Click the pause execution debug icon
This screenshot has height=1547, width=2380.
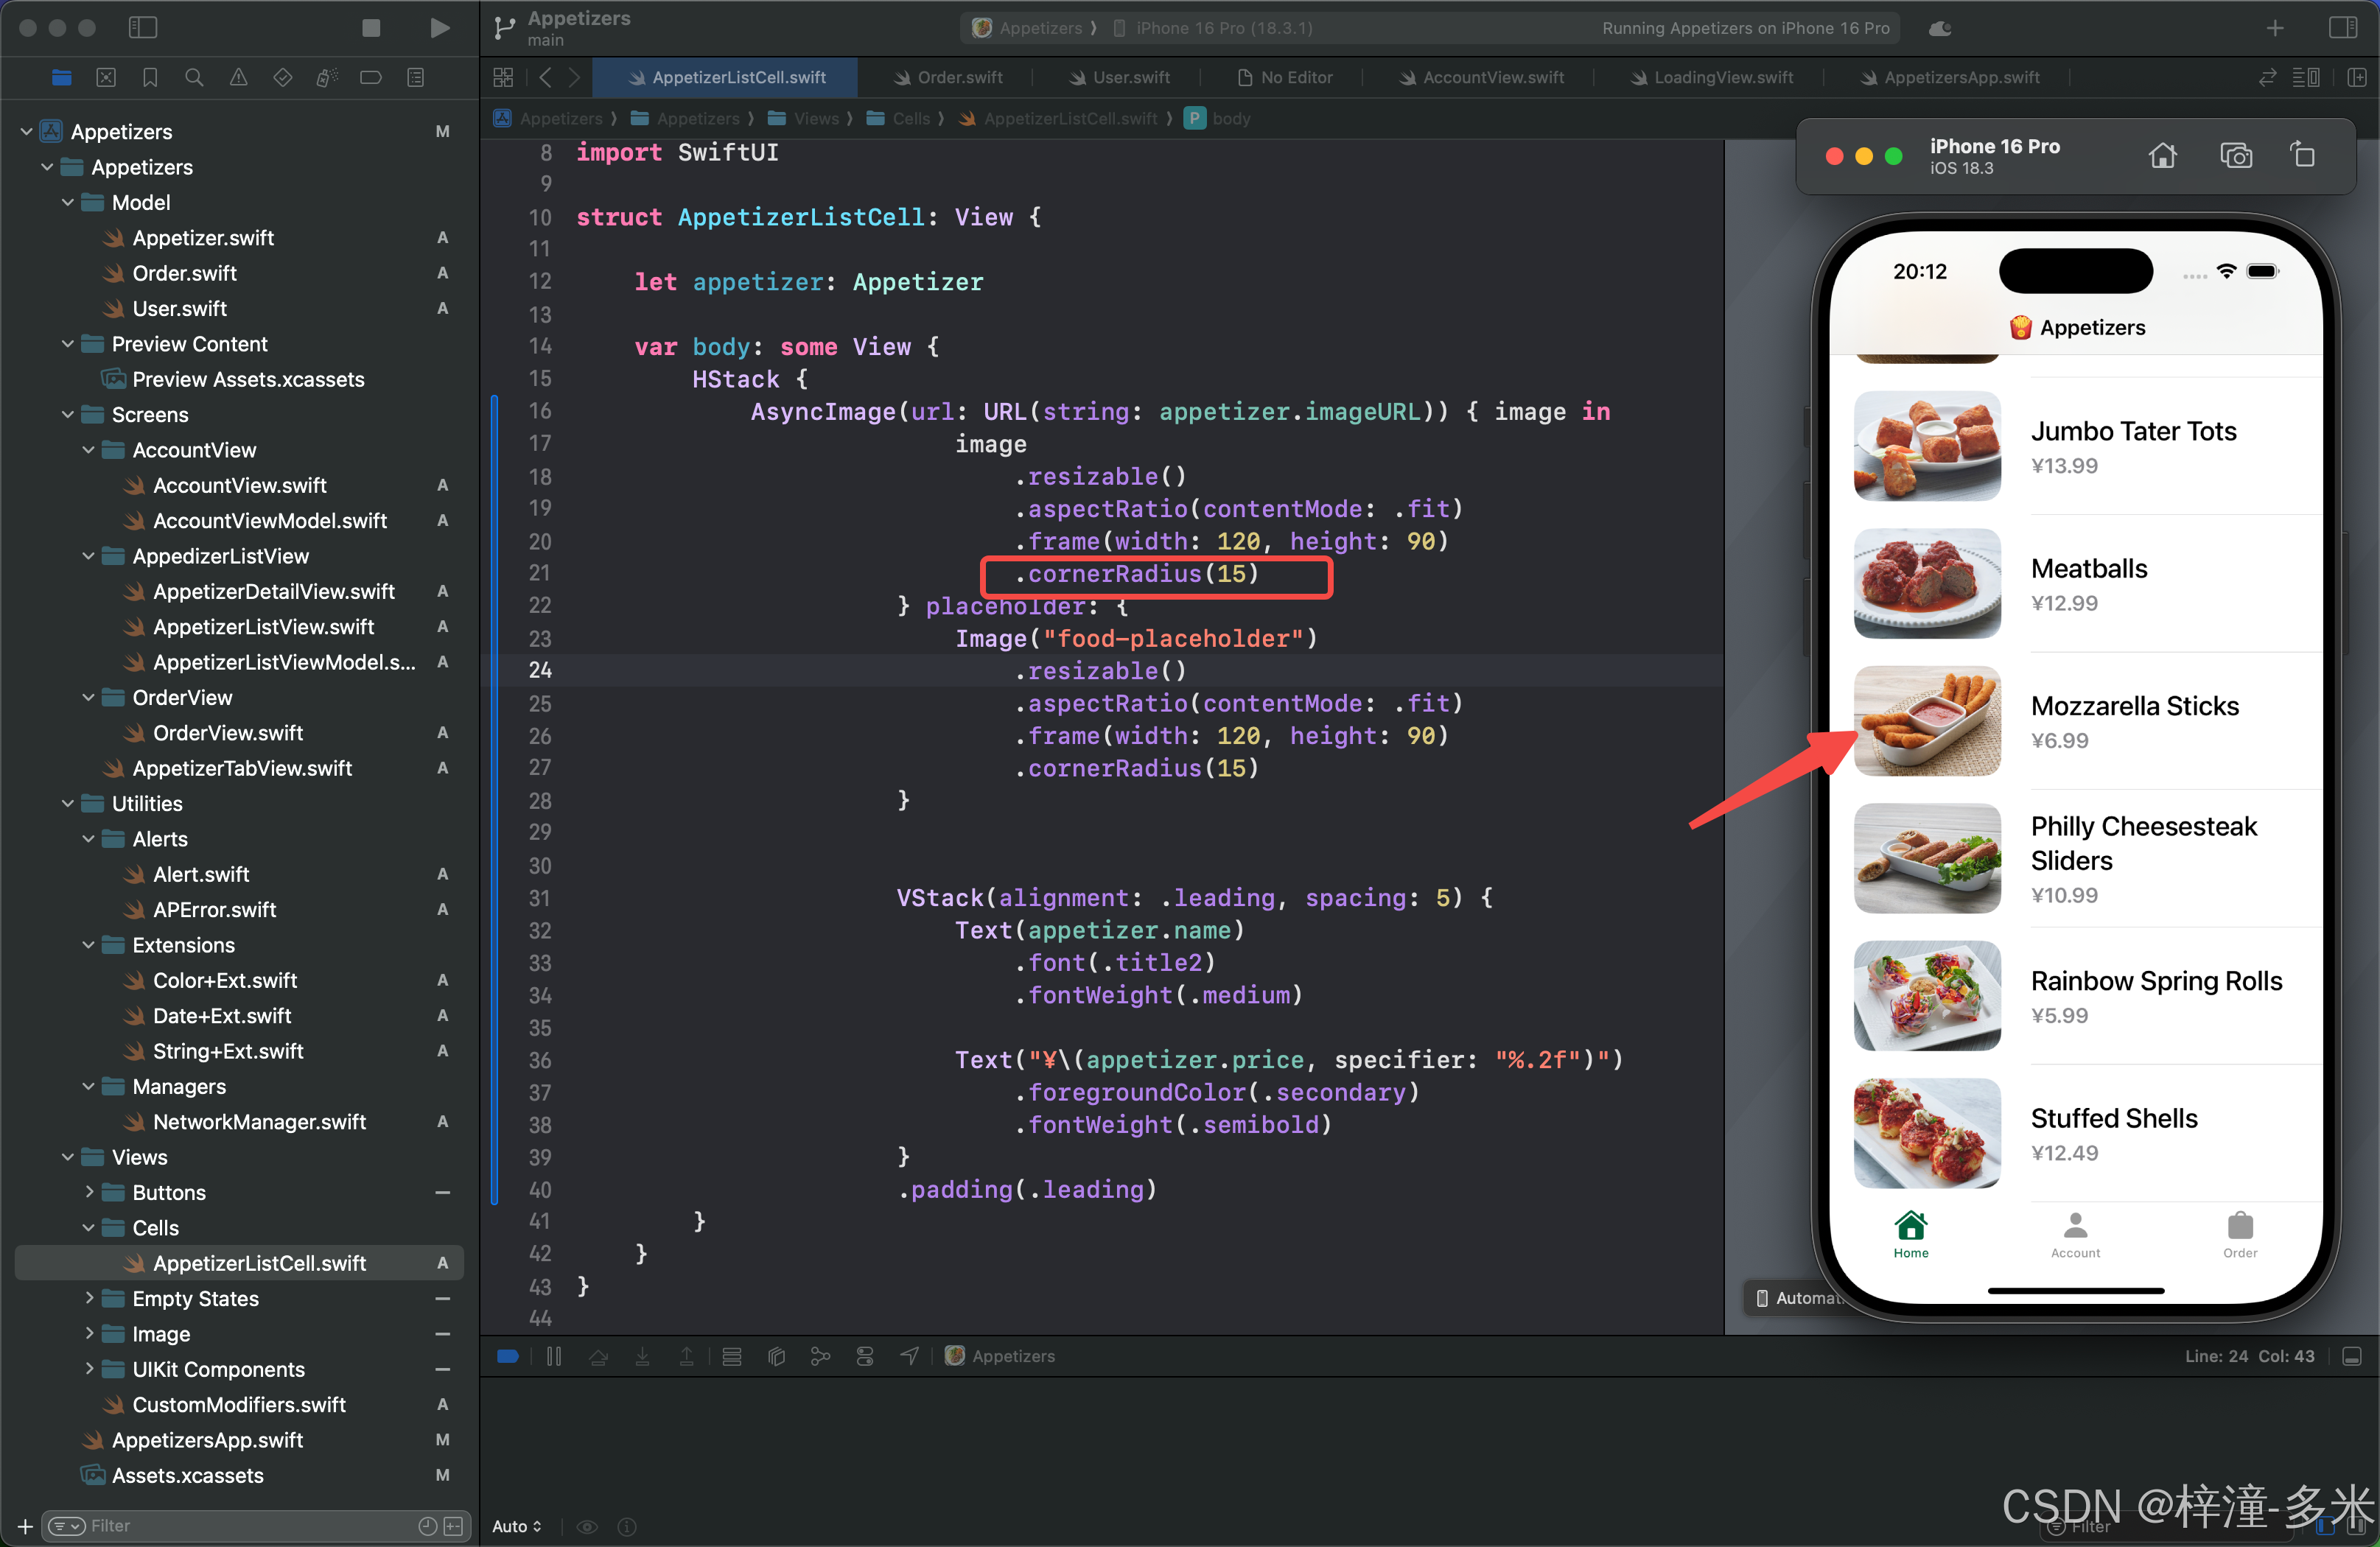coord(554,1356)
